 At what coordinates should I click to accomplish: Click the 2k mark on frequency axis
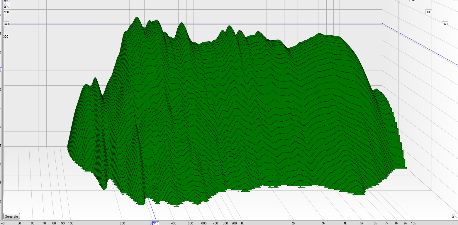pyautogui.click(x=294, y=223)
